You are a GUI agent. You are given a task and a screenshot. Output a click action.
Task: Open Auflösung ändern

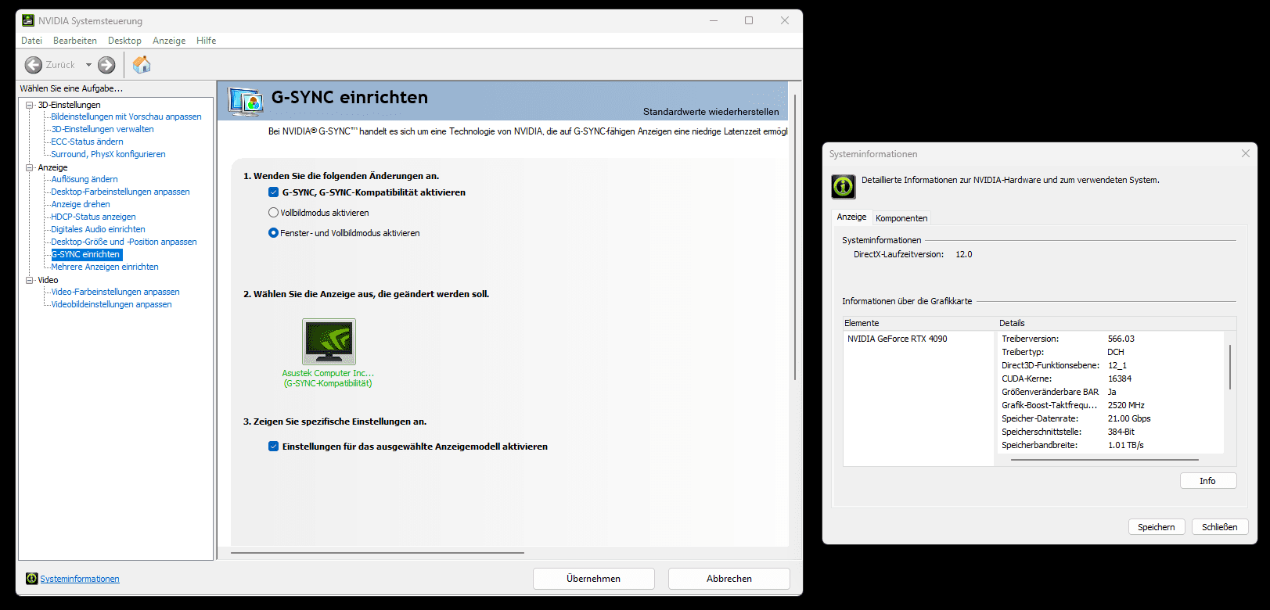point(85,179)
